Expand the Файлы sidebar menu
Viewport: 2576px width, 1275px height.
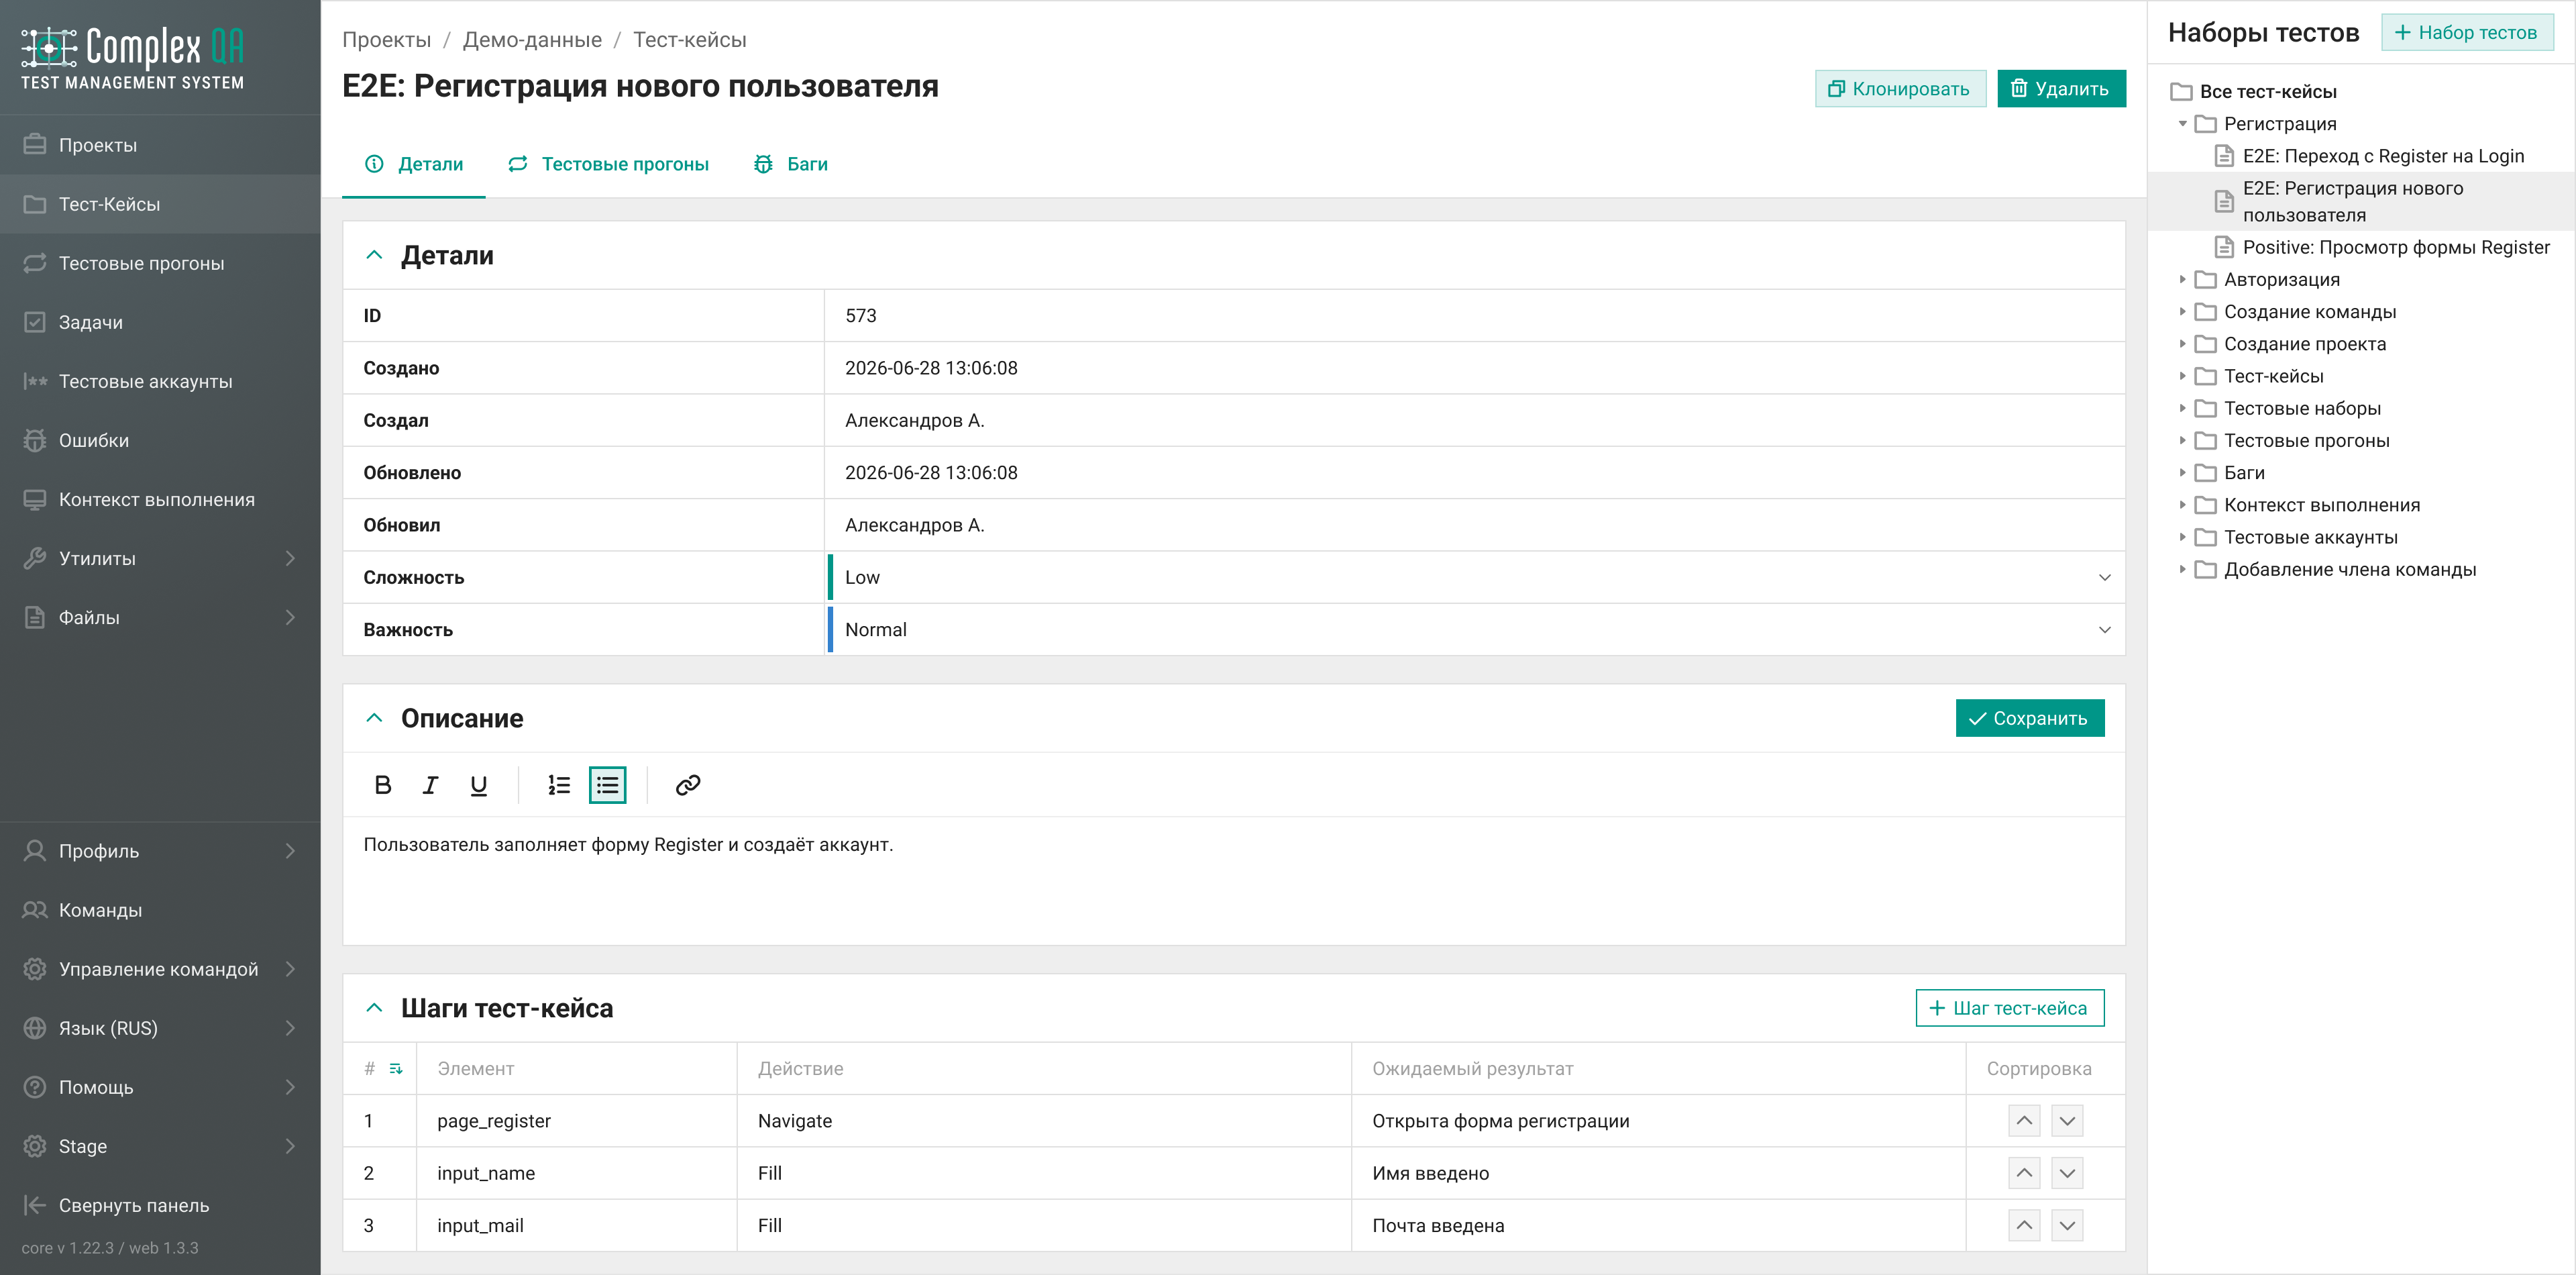160,617
